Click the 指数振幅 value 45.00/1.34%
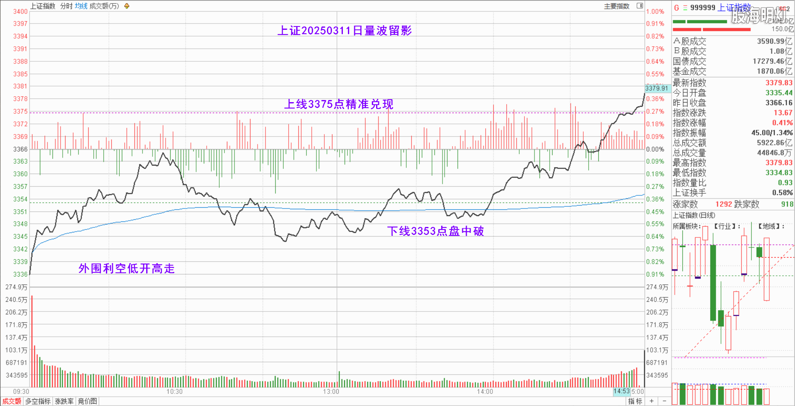The height and width of the screenshot is (406, 795). click(x=772, y=133)
